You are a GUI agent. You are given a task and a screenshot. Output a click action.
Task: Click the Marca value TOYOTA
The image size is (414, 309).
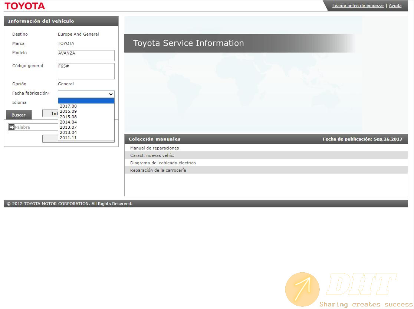click(66, 43)
